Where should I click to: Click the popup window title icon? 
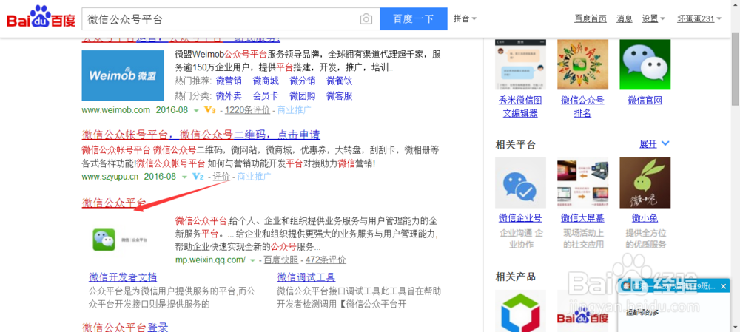click(x=625, y=286)
